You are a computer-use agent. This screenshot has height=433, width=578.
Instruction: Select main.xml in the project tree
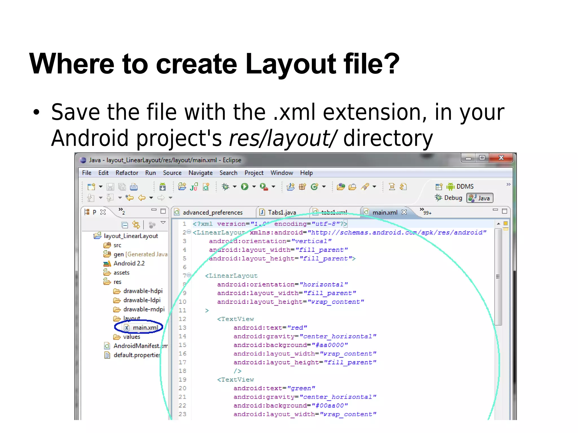[x=145, y=328]
